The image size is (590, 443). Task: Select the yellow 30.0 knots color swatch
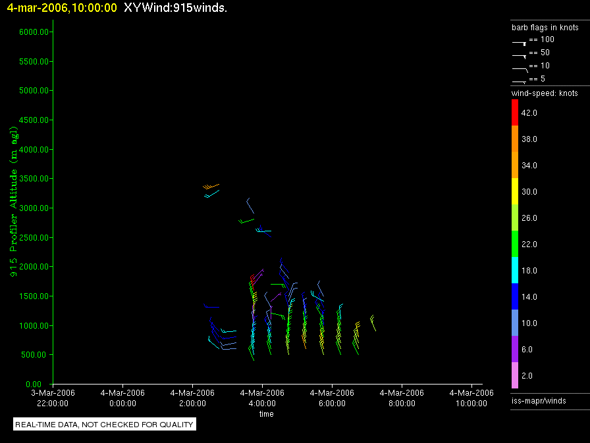coord(515,191)
